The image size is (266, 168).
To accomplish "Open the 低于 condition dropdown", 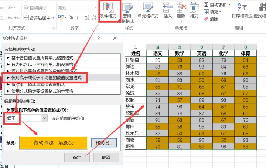I will coord(44,118).
